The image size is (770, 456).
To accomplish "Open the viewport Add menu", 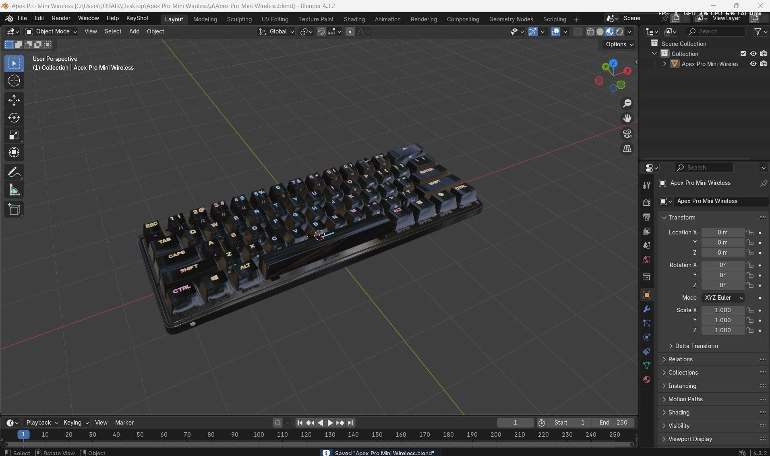I will pyautogui.click(x=134, y=31).
